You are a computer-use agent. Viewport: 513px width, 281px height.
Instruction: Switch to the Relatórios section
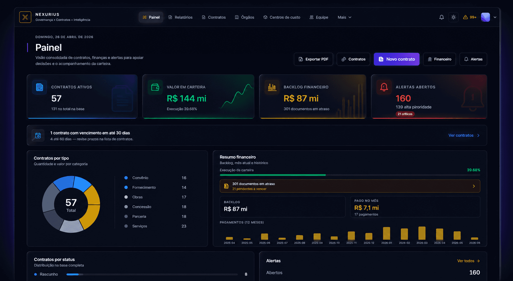point(181,17)
